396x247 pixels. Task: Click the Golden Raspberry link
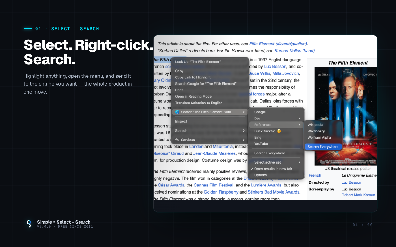(221, 192)
